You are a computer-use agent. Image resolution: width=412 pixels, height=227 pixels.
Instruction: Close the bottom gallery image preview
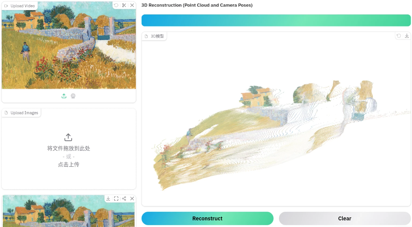click(x=132, y=199)
